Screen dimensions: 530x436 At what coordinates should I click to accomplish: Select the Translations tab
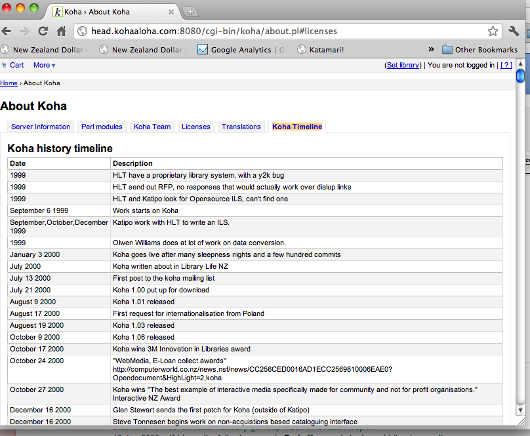pyautogui.click(x=241, y=127)
